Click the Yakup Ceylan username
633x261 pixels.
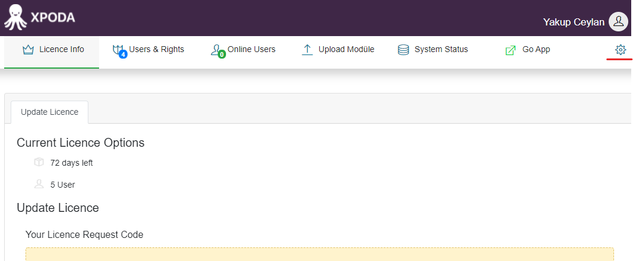pos(574,22)
